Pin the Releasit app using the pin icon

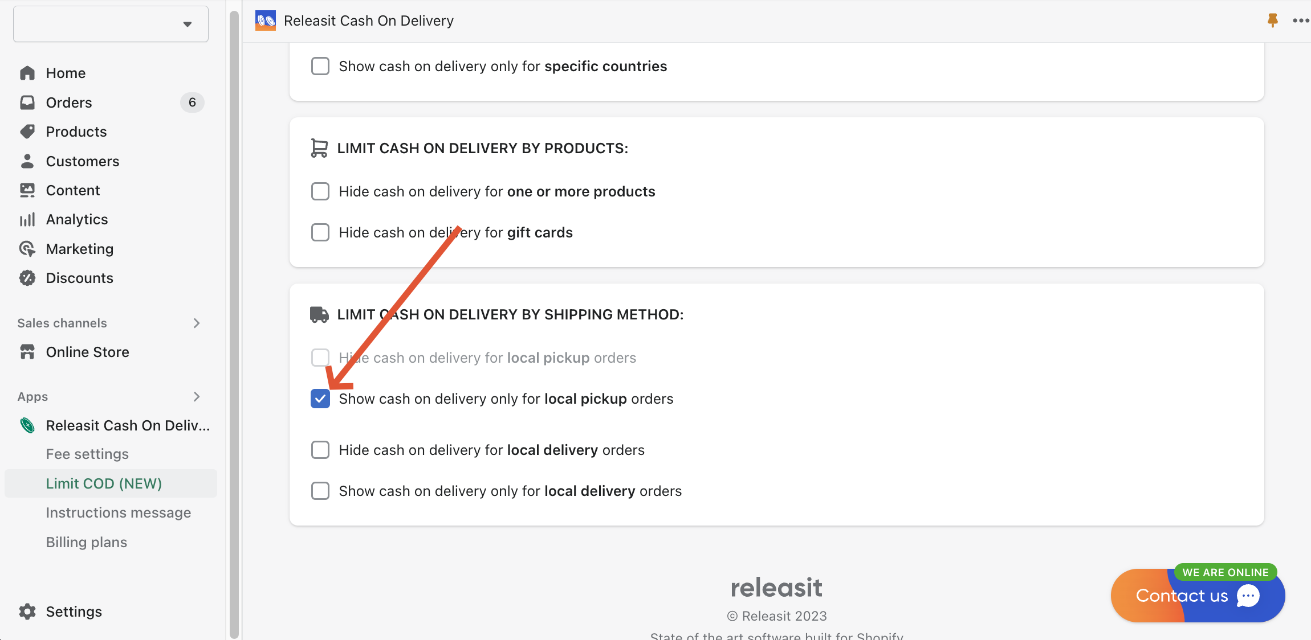[1273, 20]
